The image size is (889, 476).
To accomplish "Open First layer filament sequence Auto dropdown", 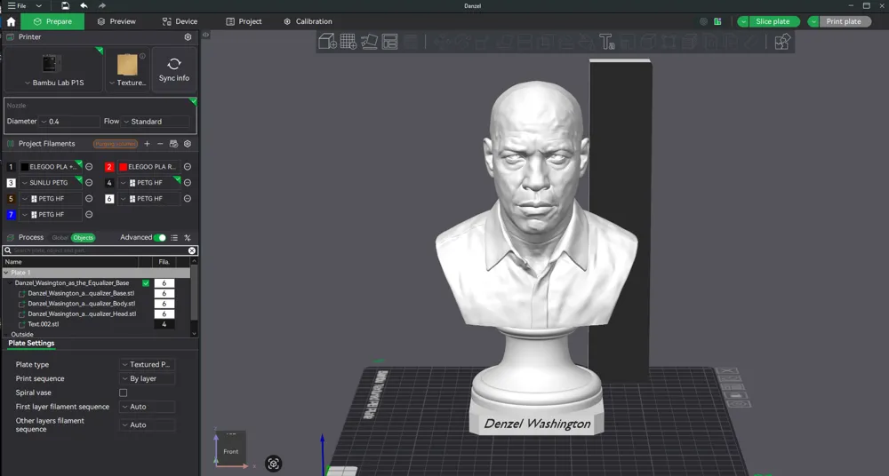I will click(147, 407).
